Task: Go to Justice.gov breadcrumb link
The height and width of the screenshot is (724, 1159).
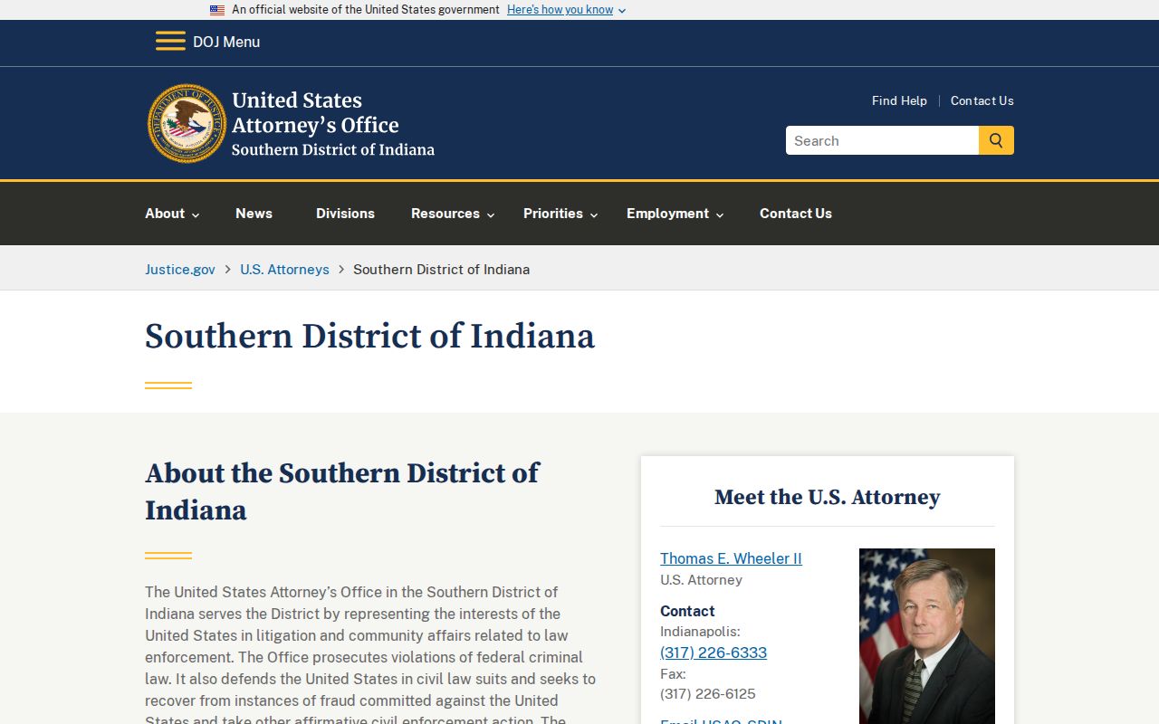Action: pyautogui.click(x=180, y=269)
